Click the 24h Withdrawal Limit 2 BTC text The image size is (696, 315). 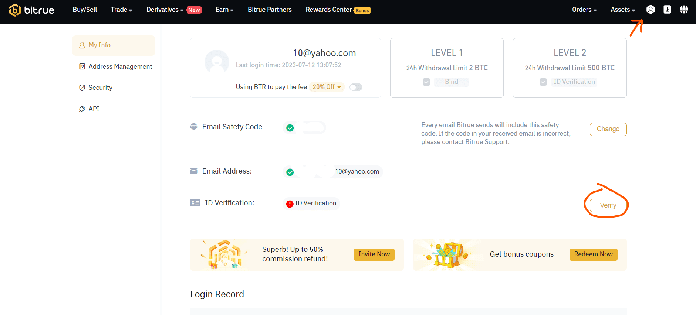pos(447,68)
